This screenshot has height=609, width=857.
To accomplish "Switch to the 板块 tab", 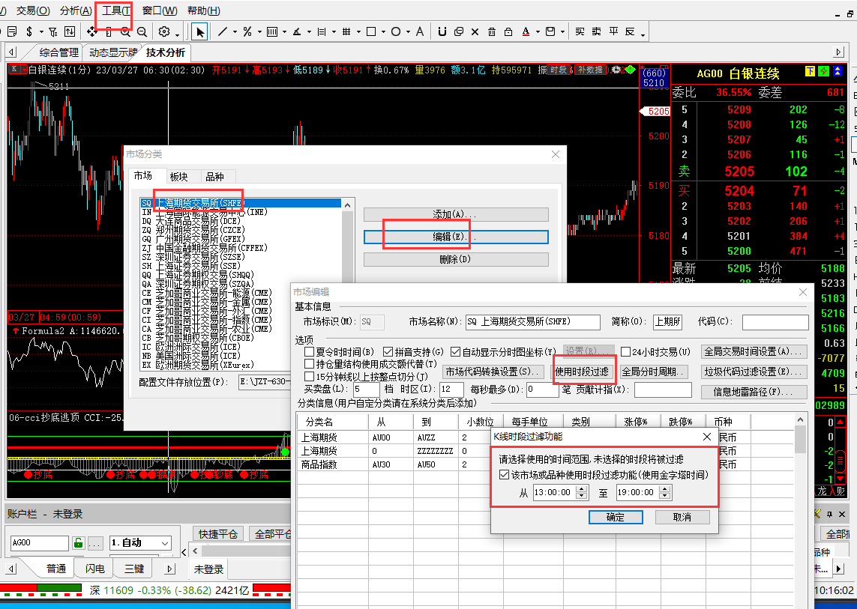I will (x=178, y=176).
